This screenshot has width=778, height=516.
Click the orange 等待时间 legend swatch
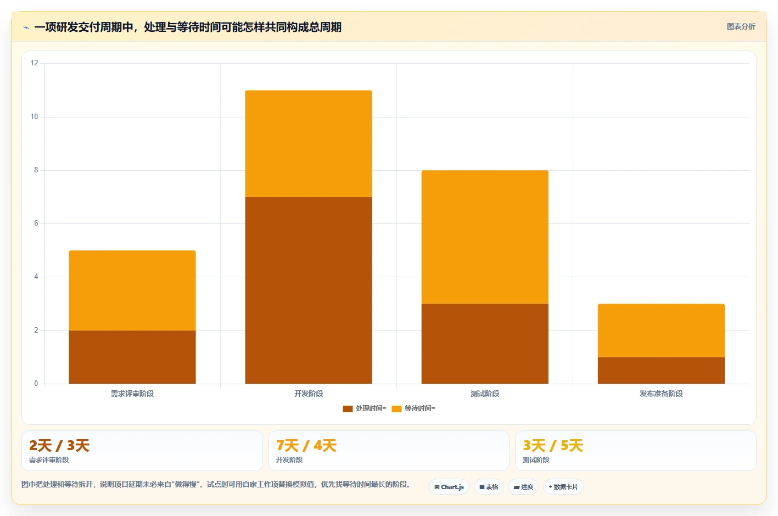[x=396, y=408]
